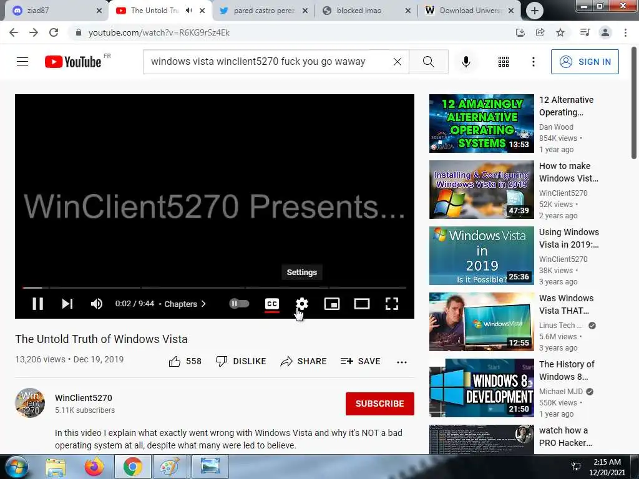This screenshot has height=479, width=639.
Task: Switch to theater mode icon
Action: coord(362,304)
